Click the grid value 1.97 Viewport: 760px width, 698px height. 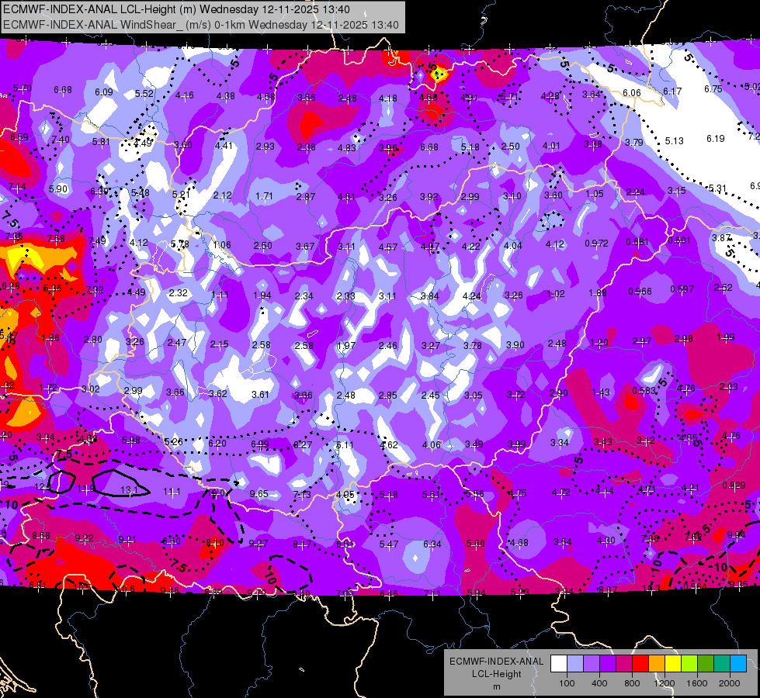(x=346, y=346)
